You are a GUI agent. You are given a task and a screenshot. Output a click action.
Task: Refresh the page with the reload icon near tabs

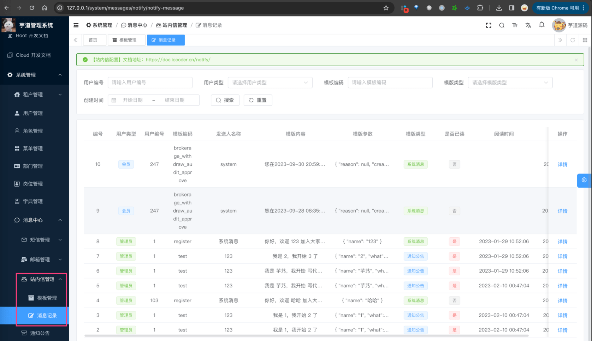click(573, 40)
